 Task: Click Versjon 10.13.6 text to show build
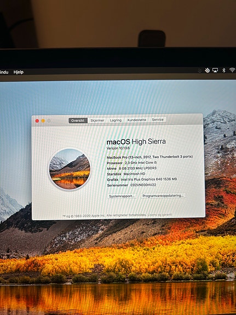(x=118, y=148)
